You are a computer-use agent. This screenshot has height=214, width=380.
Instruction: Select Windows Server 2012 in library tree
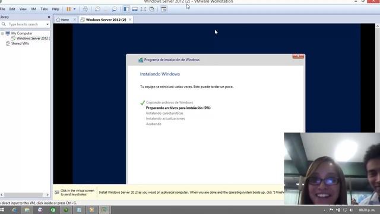pos(33,38)
